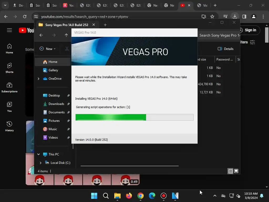Click the muted volume tray icon
This screenshot has width=269, height=202.
[238, 196]
